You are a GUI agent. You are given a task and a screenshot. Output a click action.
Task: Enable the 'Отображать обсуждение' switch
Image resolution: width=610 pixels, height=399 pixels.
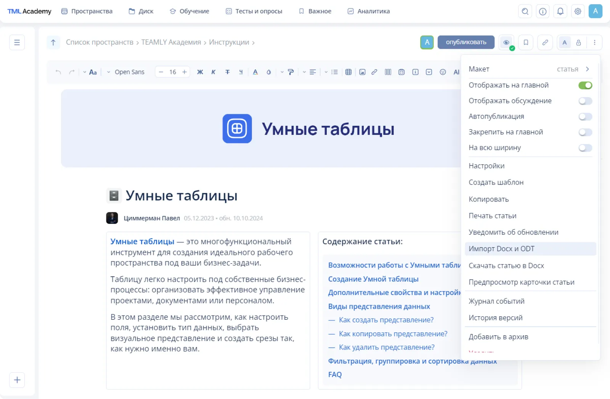[x=585, y=101]
